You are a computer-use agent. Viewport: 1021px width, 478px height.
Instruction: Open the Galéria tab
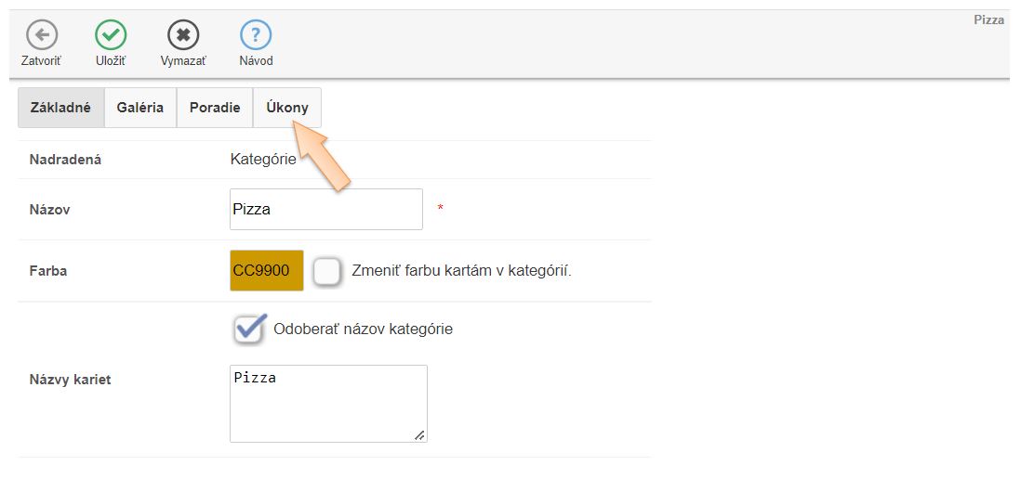pos(140,108)
